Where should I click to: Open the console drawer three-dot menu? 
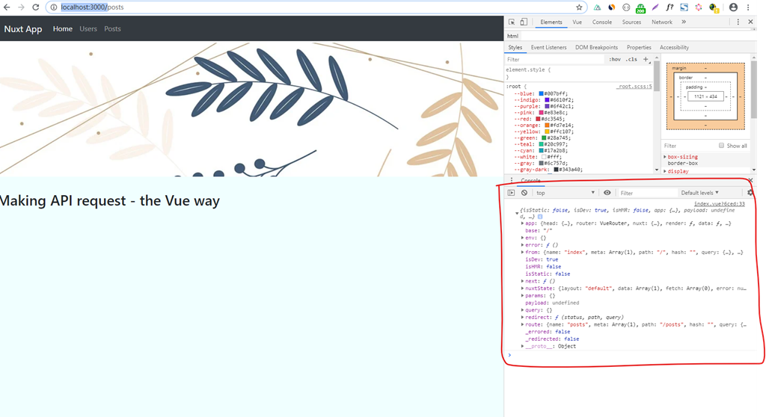click(x=512, y=181)
